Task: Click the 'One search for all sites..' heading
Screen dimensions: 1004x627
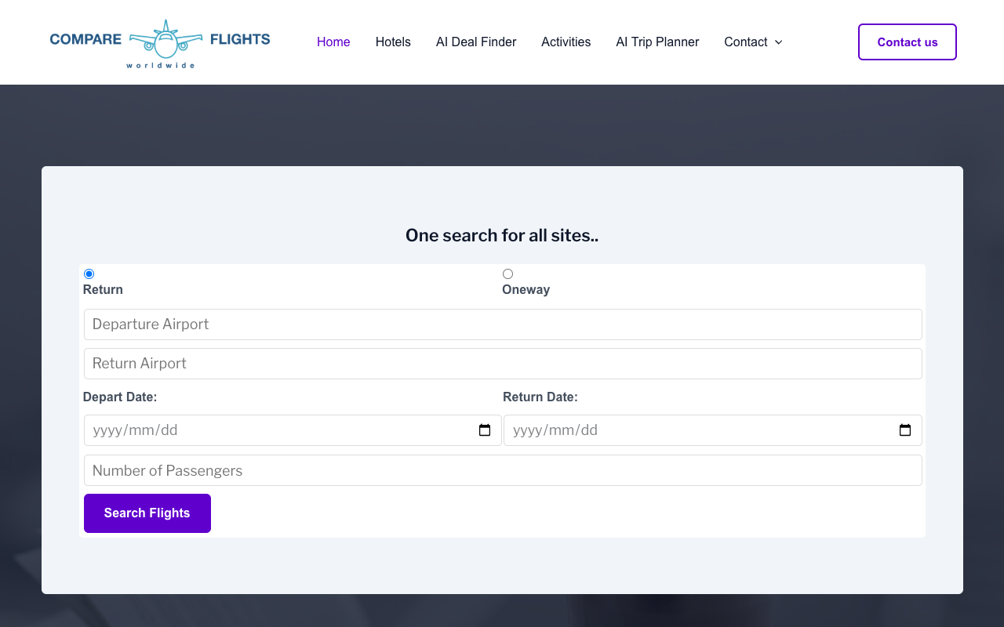Action: pos(502,235)
